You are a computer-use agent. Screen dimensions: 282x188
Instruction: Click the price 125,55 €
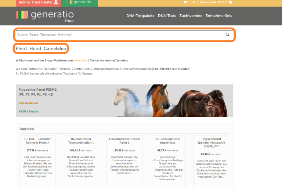[118, 151]
